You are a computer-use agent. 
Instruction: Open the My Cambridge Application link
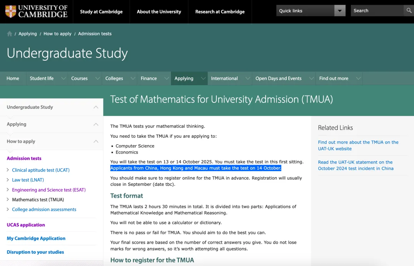pyautogui.click(x=36, y=238)
